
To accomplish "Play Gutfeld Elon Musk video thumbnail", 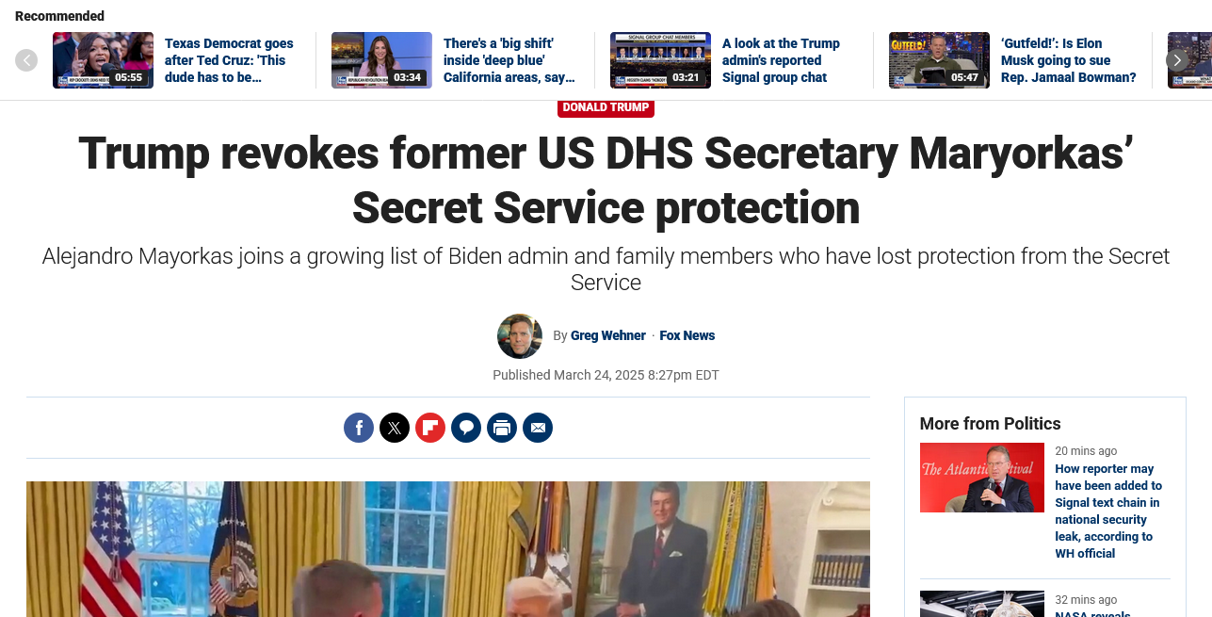I will pyautogui.click(x=939, y=60).
